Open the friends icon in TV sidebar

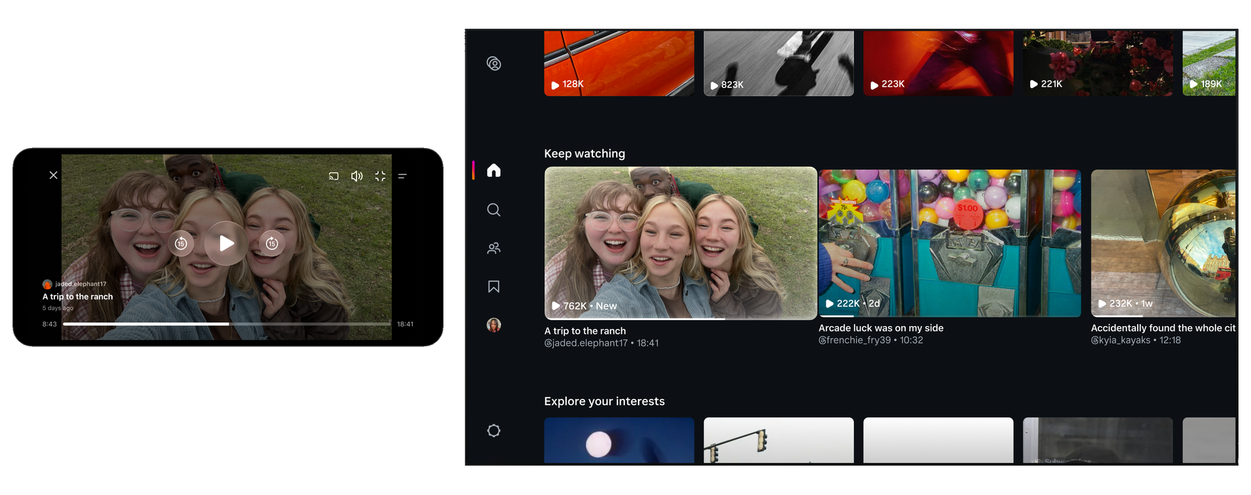[494, 248]
